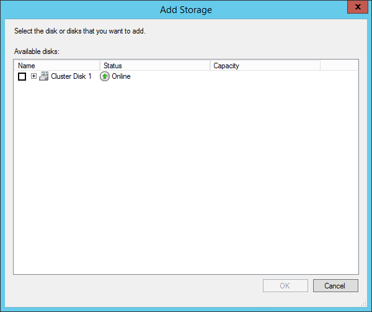
Task: Click the instruction text about selecting disks
Action: [x=80, y=31]
